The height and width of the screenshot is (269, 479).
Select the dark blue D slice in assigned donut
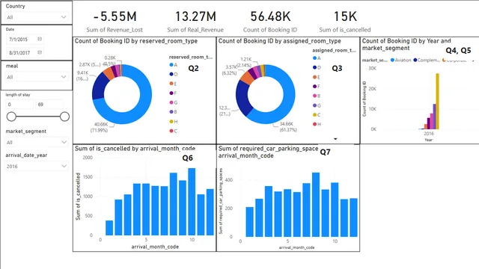(242, 98)
